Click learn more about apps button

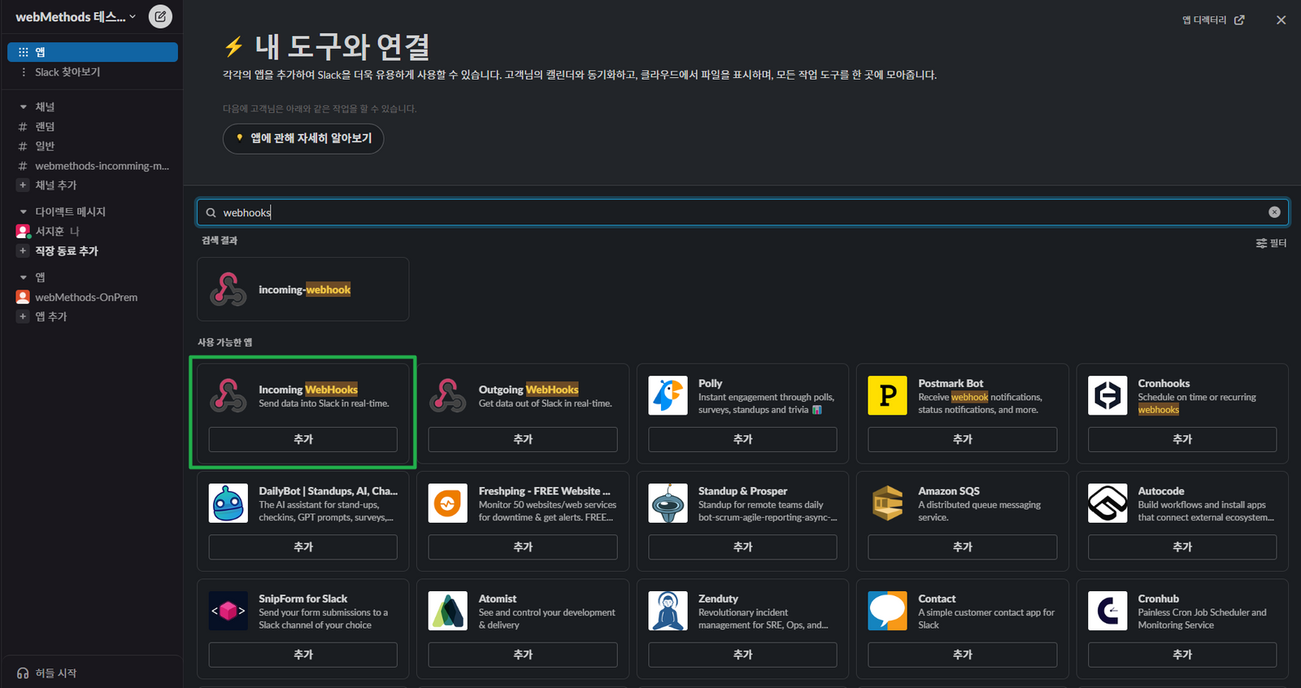[303, 138]
